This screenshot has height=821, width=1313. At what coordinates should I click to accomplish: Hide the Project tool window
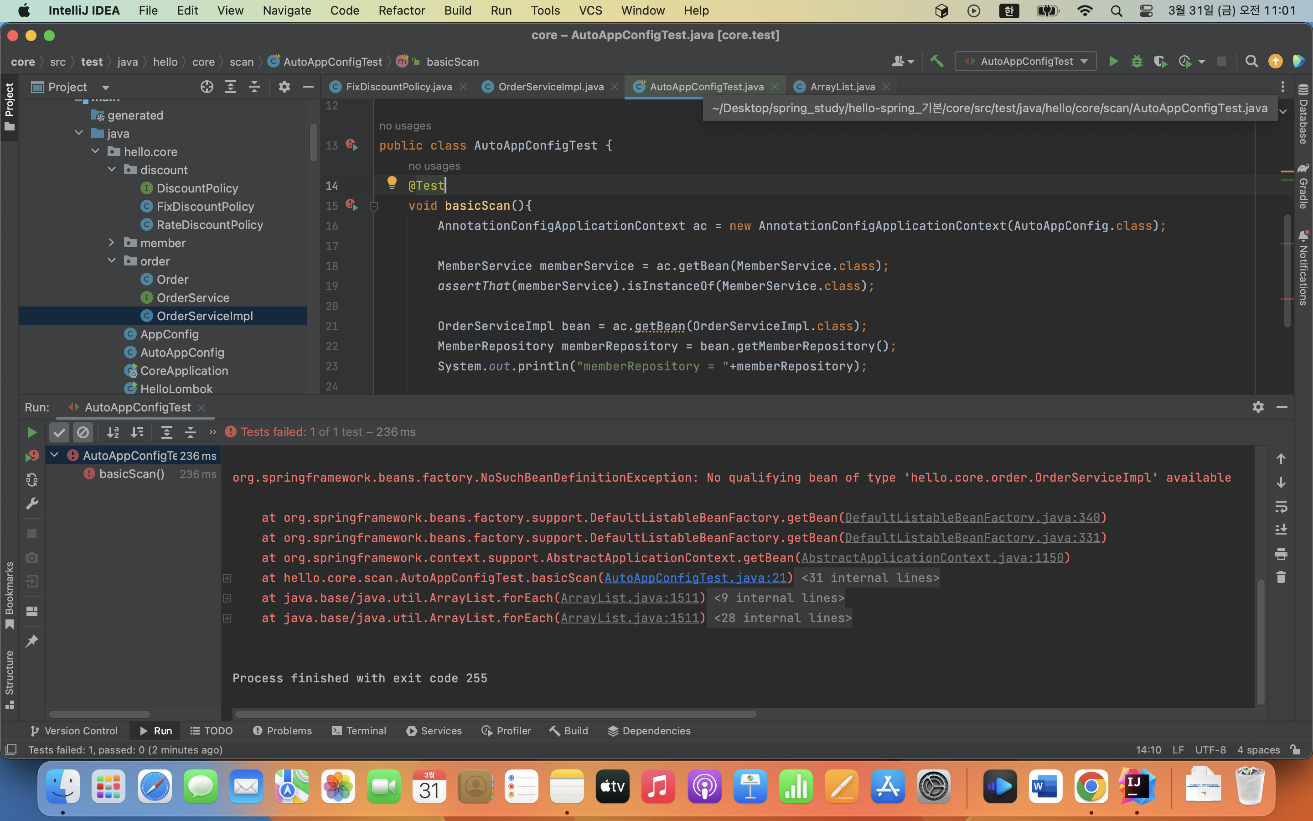pyautogui.click(x=308, y=87)
